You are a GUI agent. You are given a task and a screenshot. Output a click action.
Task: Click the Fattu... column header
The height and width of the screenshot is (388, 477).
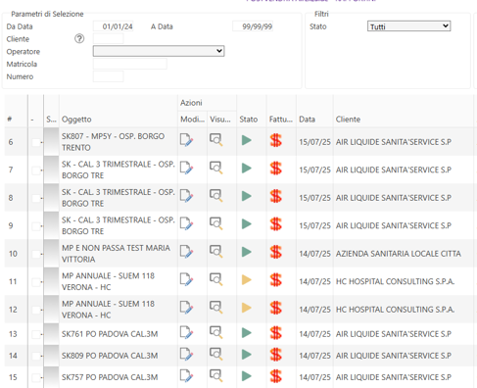281,120
